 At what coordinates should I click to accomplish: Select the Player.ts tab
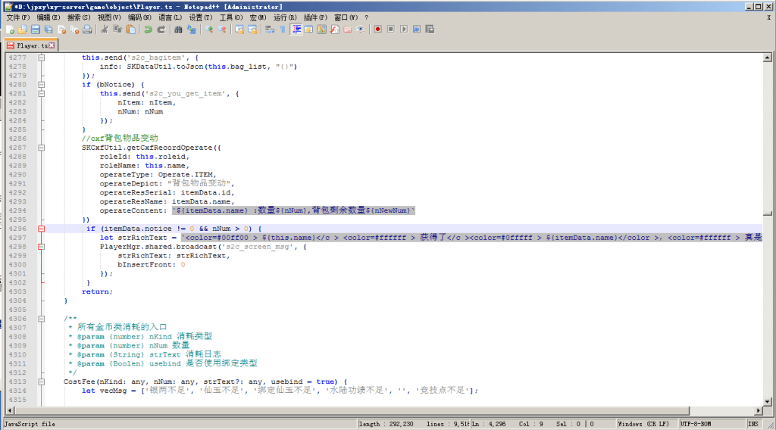(x=31, y=45)
